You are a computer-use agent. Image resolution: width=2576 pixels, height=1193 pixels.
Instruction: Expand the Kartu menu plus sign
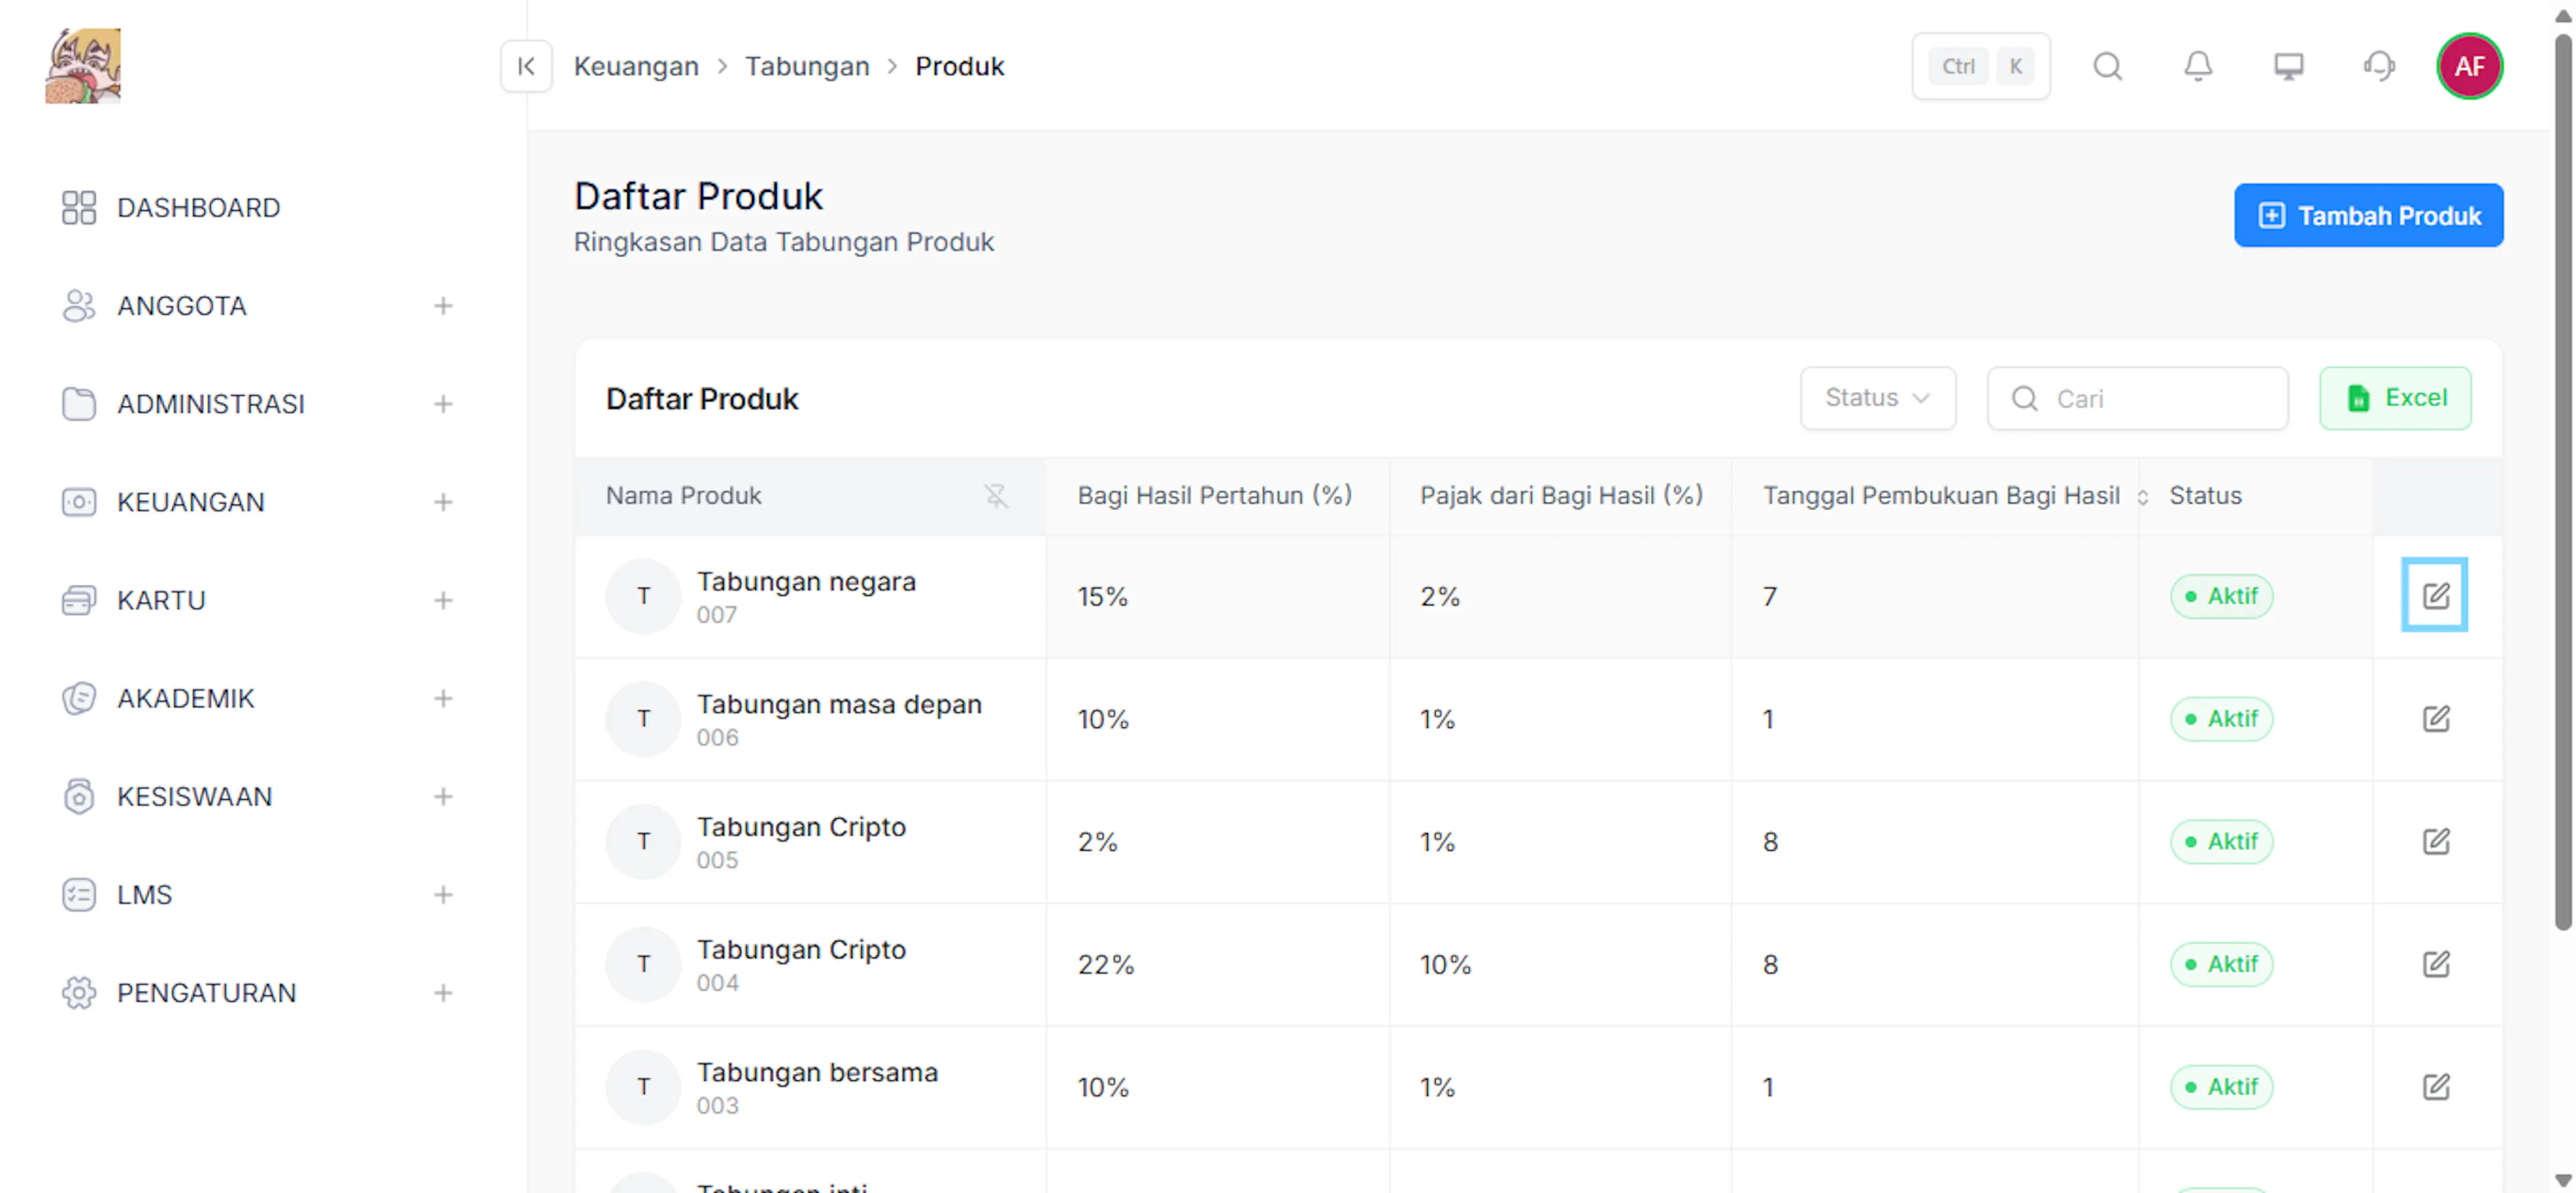click(x=443, y=600)
